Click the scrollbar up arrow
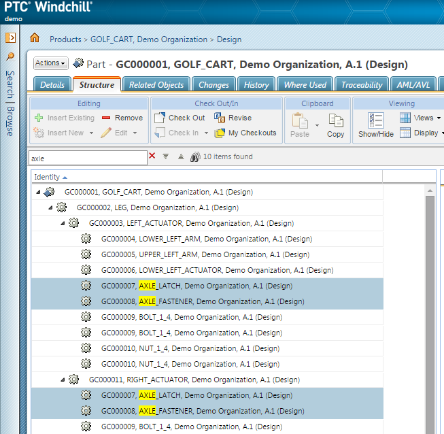444x434 pixels. (430, 190)
